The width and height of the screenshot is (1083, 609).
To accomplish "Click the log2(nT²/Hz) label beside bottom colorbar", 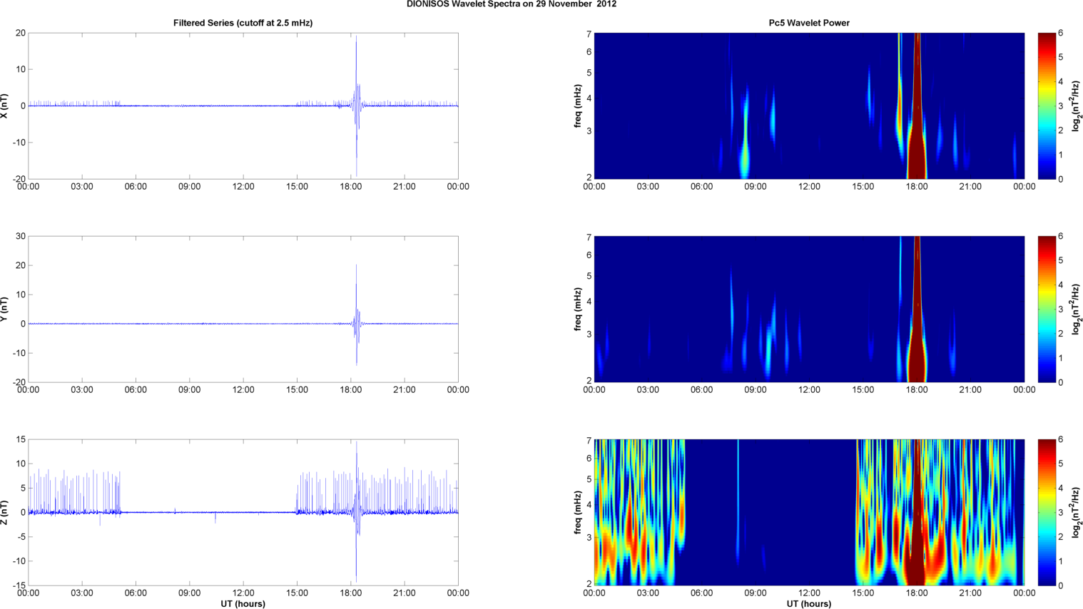I will [1077, 513].
